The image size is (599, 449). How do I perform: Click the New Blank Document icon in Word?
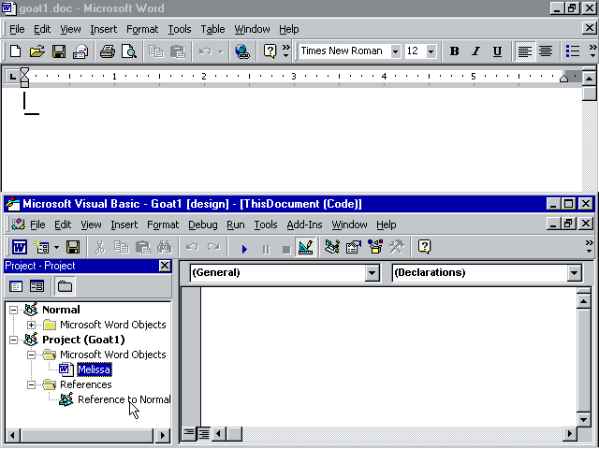tap(15, 51)
